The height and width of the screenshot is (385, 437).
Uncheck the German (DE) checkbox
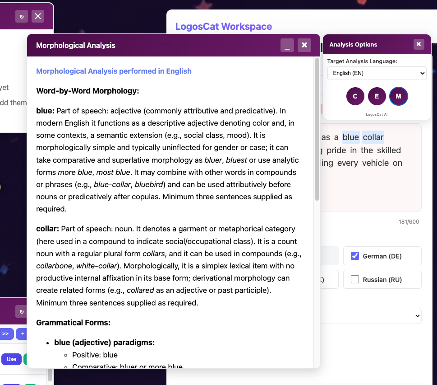(355, 256)
